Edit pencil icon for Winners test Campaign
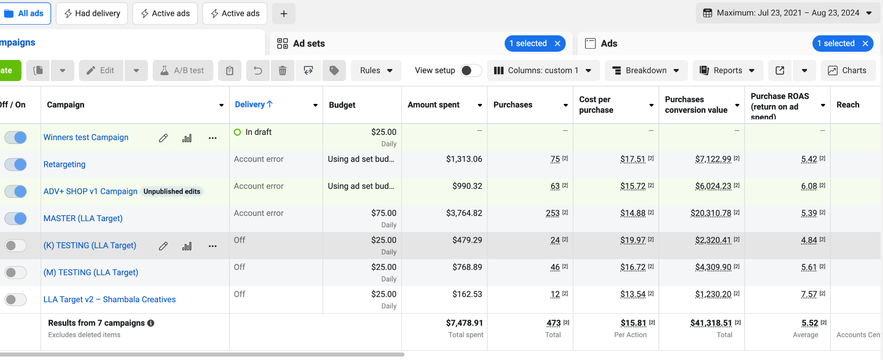This screenshot has height=360, width=883. [x=163, y=138]
